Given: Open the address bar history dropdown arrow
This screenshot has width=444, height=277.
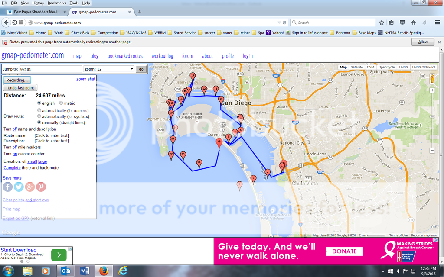Looking at the screenshot, I should (x=278, y=23).
